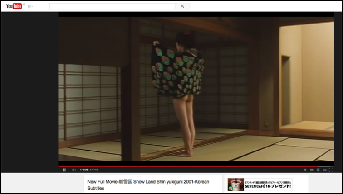
Task: Open the guide menu next to the logo
Action: [x=30, y=6]
